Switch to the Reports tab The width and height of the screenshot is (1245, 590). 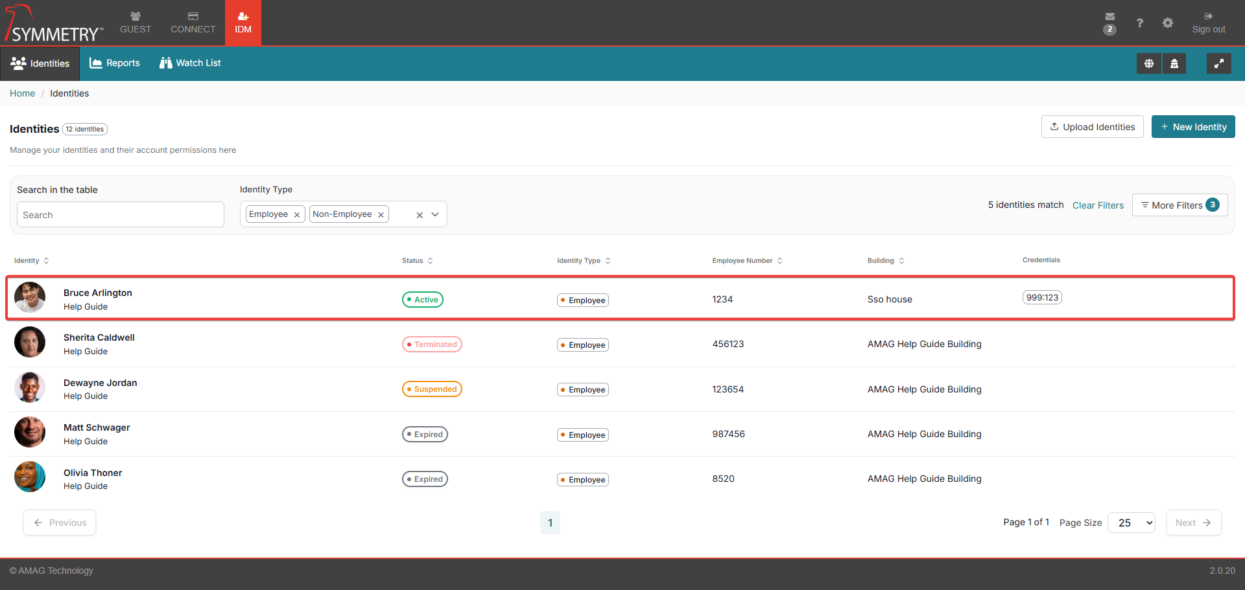click(x=115, y=63)
